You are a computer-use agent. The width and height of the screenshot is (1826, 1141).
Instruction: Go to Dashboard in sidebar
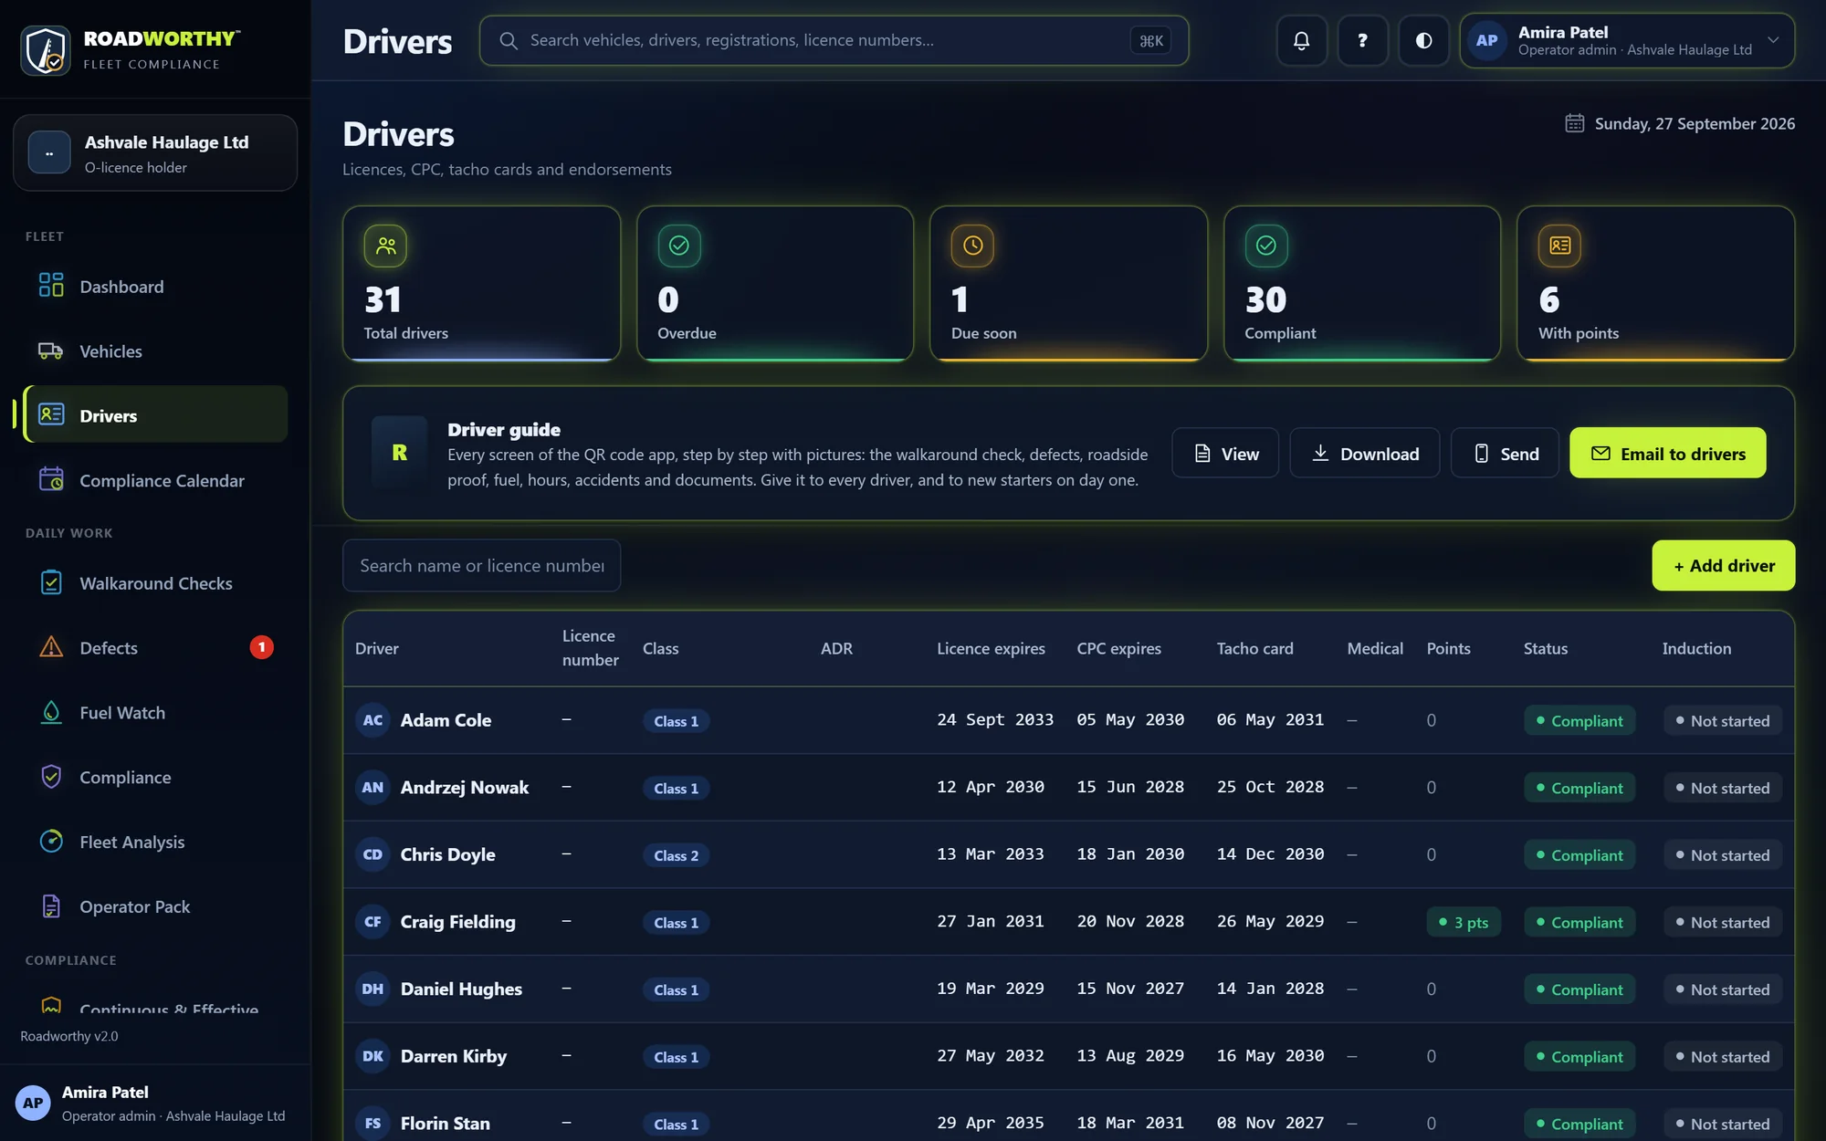[155, 286]
